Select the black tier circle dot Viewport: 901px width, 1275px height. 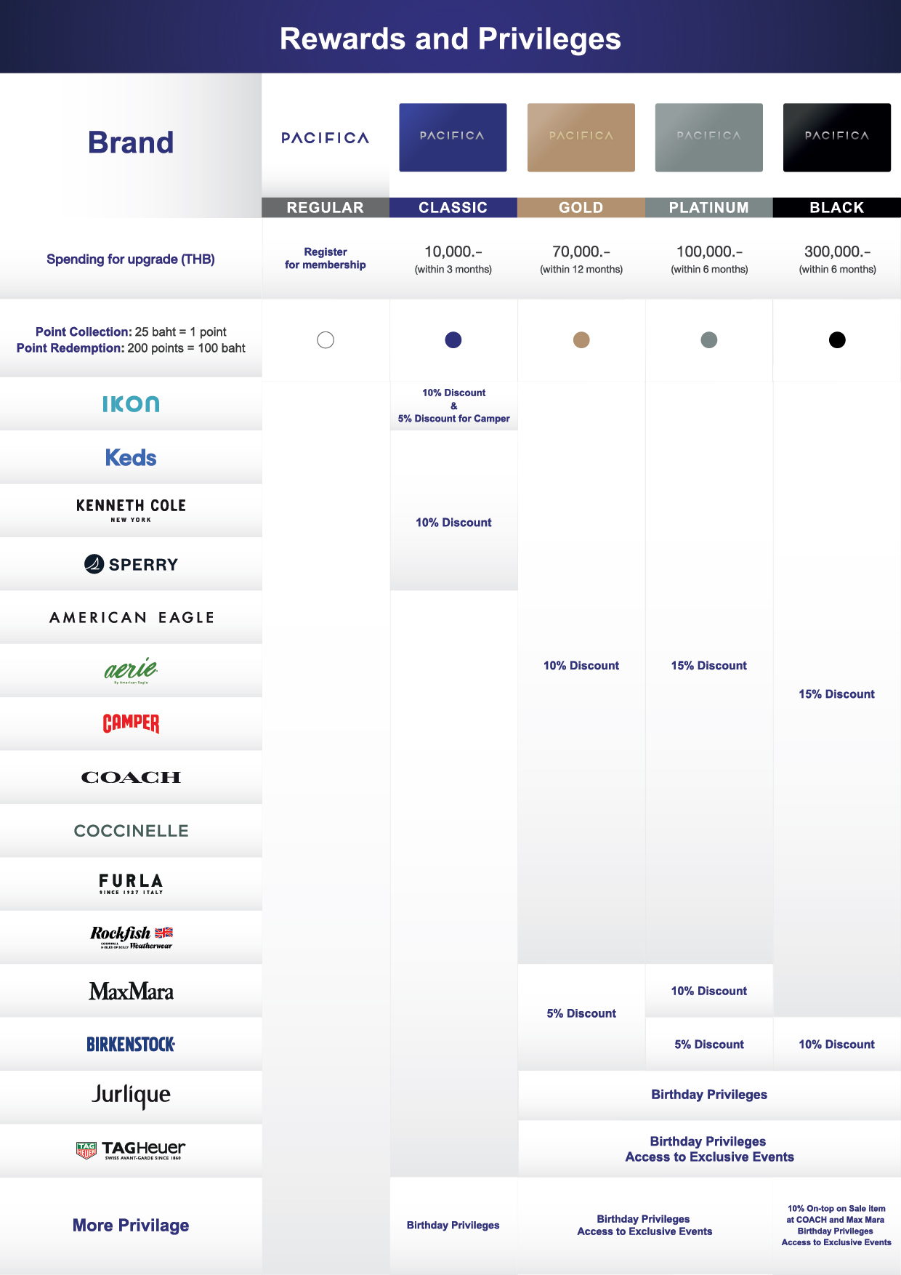pyautogui.click(x=837, y=340)
